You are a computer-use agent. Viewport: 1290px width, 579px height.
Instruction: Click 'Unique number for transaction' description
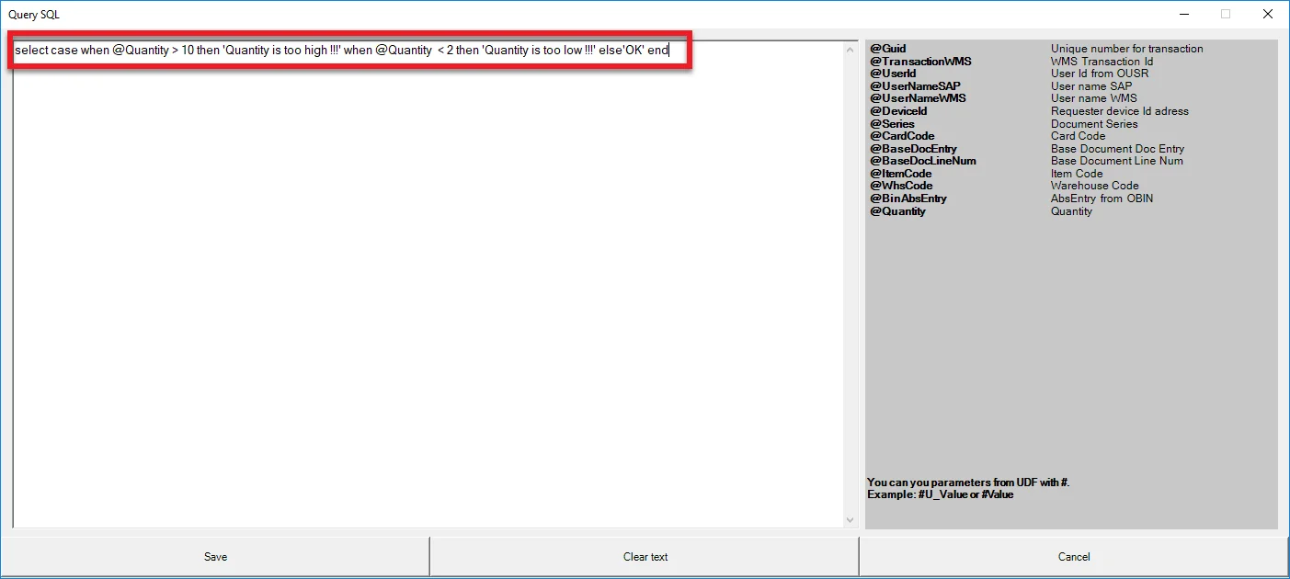click(1127, 49)
